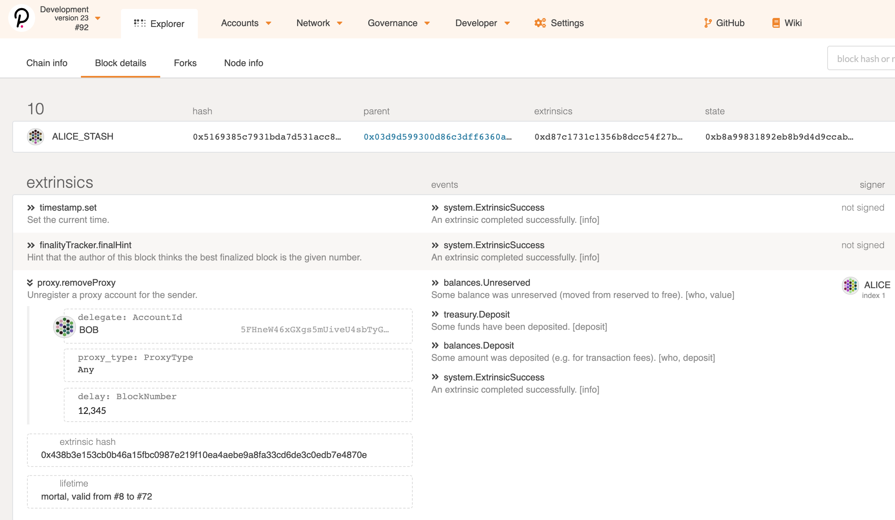Click the Explorer grid icon
The width and height of the screenshot is (895, 520).
click(x=139, y=23)
